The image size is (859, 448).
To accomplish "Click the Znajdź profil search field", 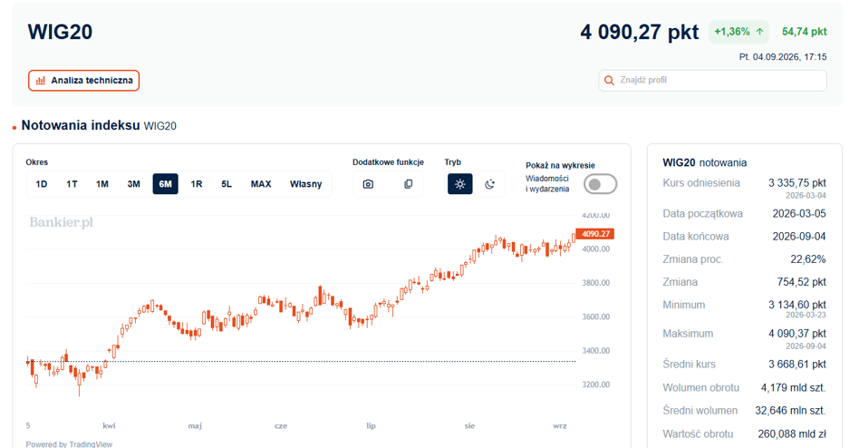I will click(712, 81).
